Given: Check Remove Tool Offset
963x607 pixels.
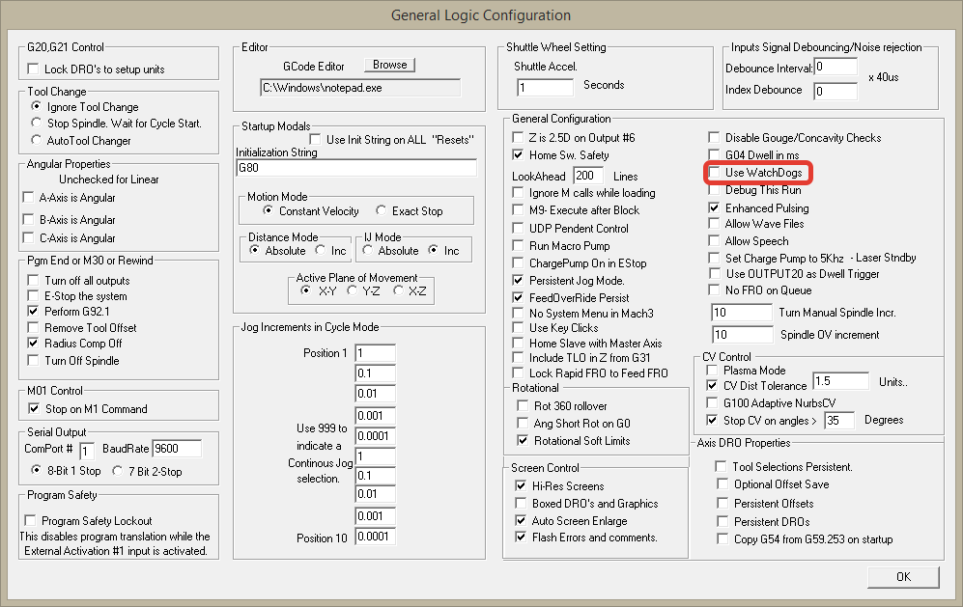Looking at the screenshot, I should point(33,327).
